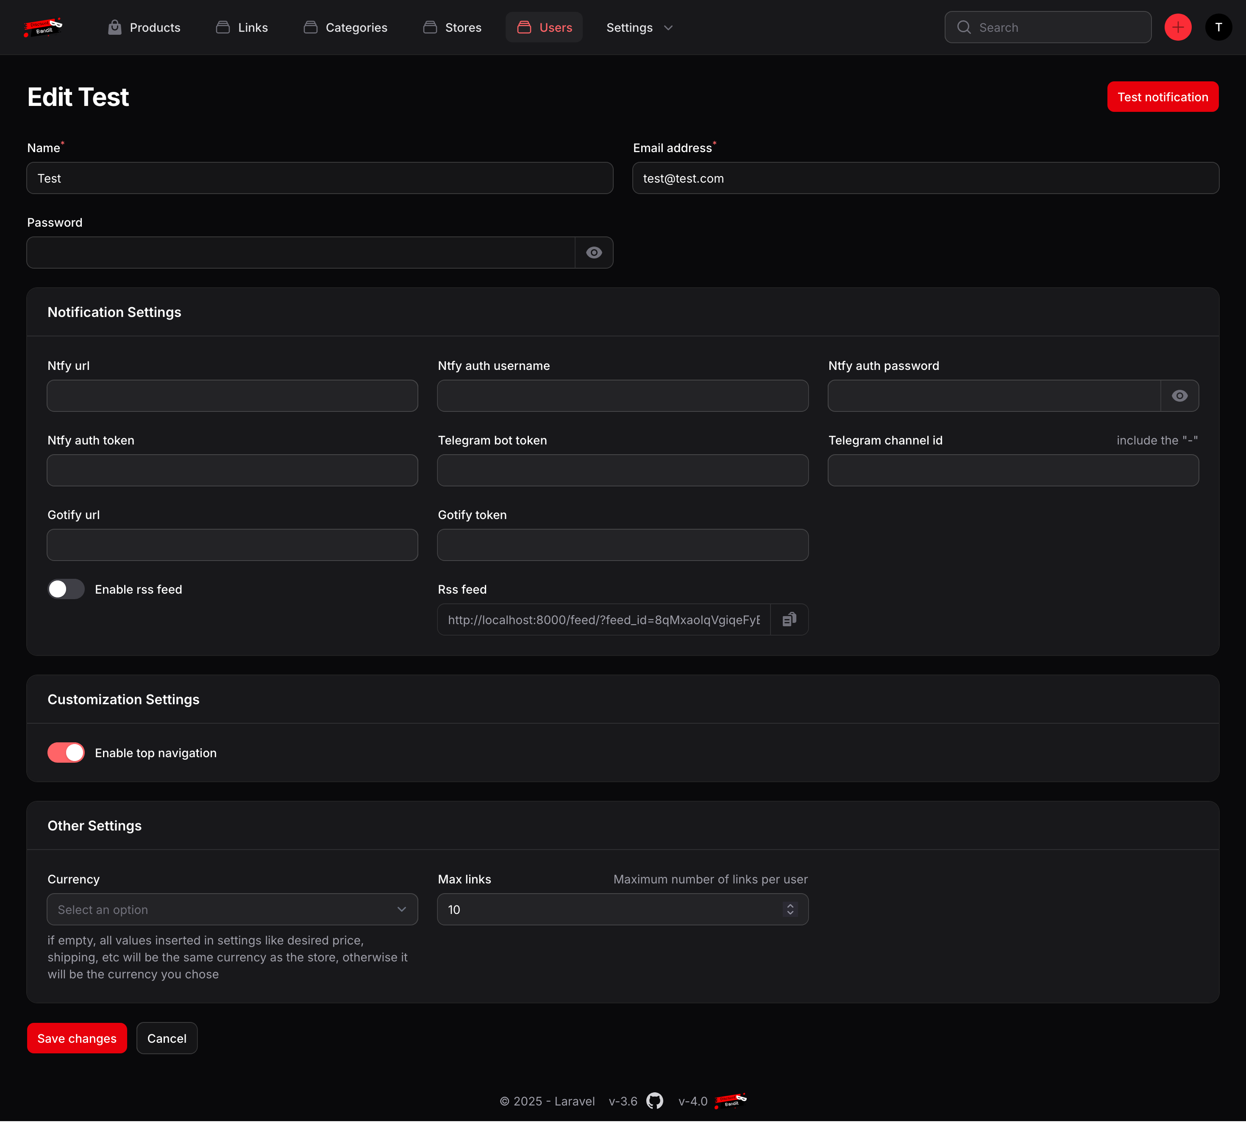Open the GitHub icon in footer

coord(654,1101)
